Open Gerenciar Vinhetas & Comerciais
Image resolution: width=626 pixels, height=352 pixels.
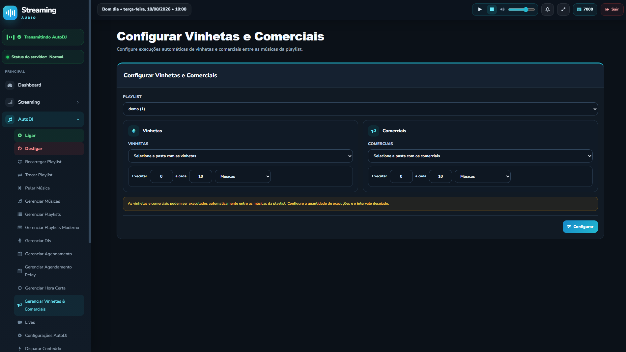pyautogui.click(x=49, y=305)
